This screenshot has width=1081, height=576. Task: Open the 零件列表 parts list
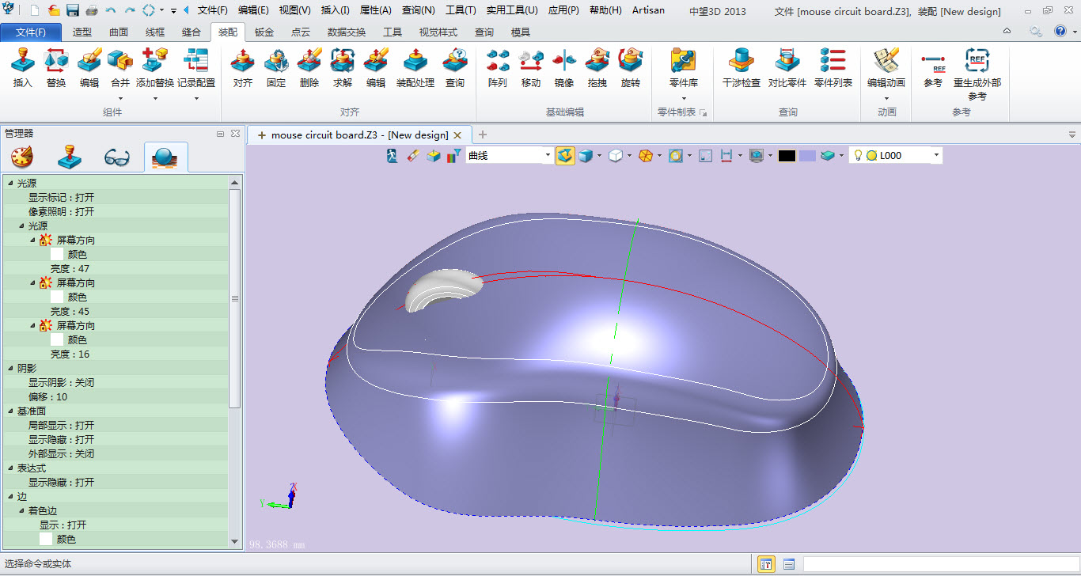[833, 67]
